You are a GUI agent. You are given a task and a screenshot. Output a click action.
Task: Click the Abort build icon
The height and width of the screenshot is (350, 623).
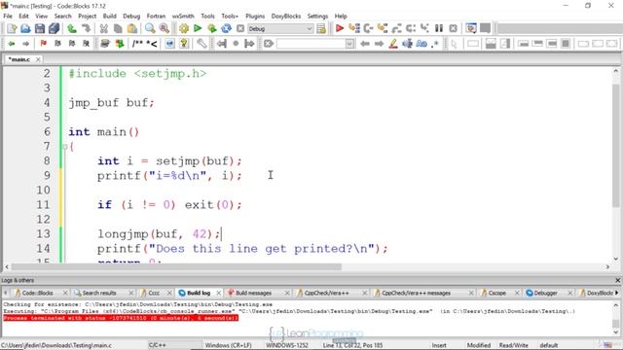tap(240, 28)
